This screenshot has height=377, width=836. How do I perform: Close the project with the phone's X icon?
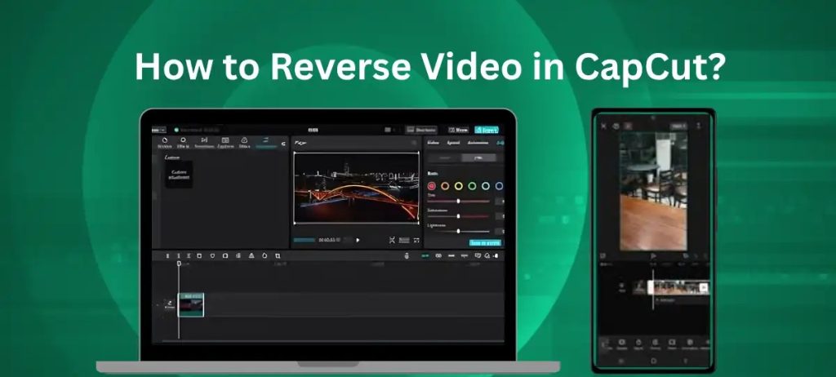(x=603, y=126)
